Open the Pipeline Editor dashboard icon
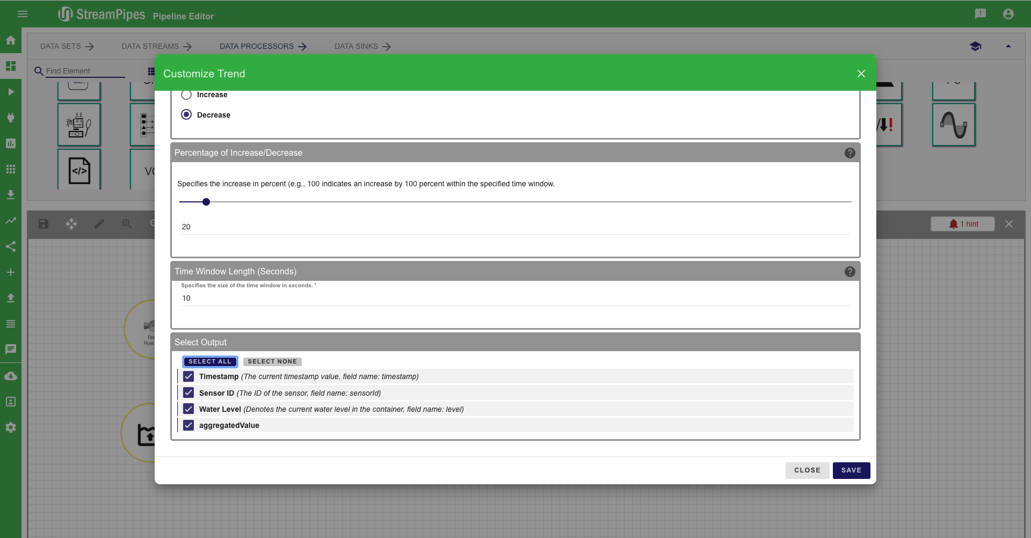 coord(11,66)
